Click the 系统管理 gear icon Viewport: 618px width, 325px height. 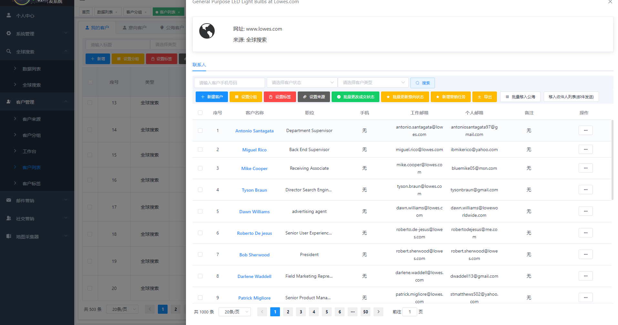point(9,33)
